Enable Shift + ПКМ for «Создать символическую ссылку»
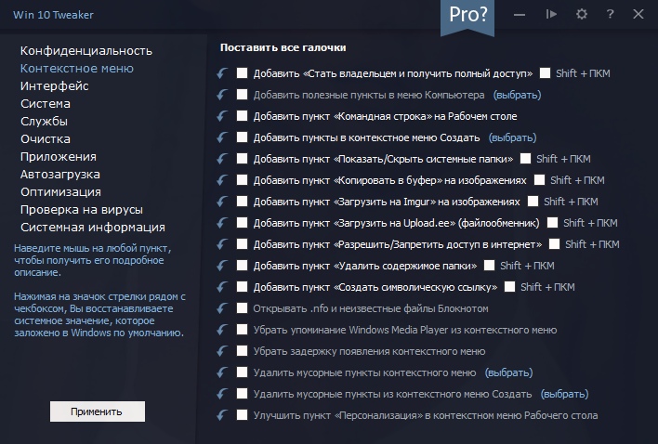 point(510,287)
